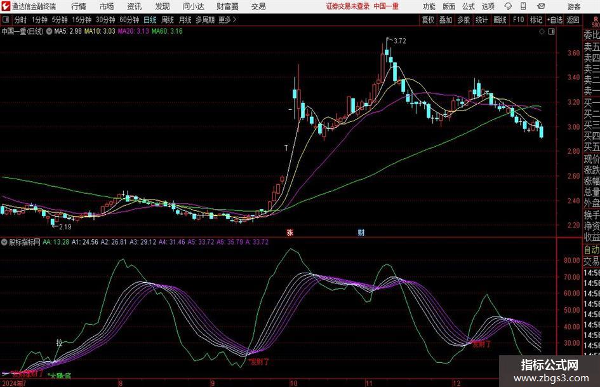Screen dimensions: 600x387
Task: Click the 返回 back button
Action: (x=573, y=20)
